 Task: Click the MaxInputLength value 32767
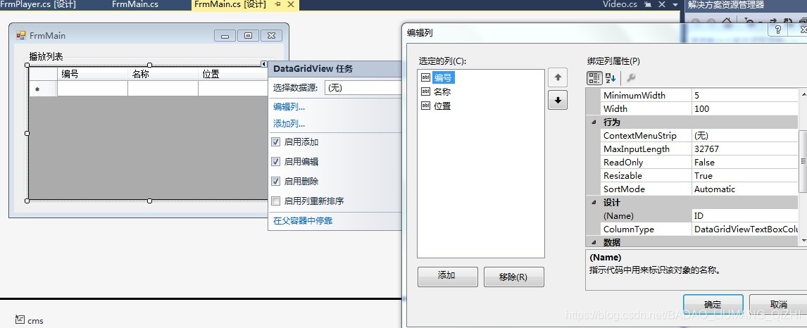point(745,149)
